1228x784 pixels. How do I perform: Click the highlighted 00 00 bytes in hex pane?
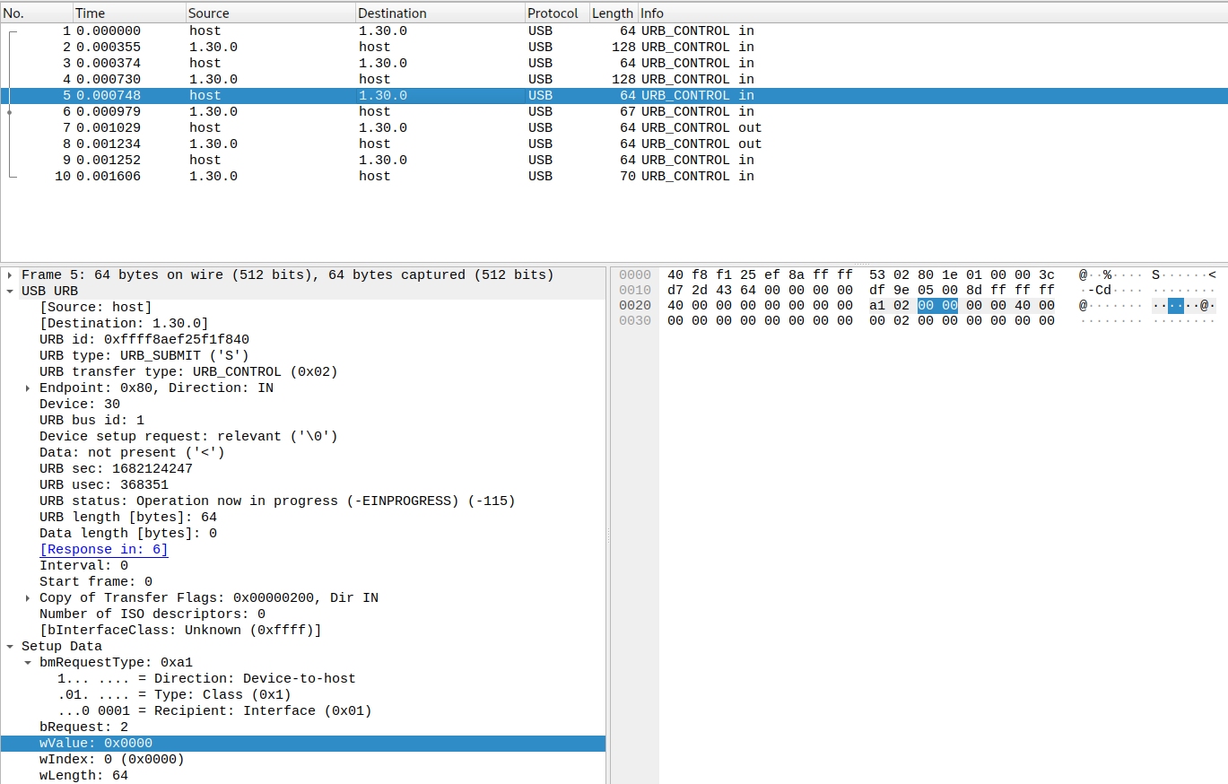click(936, 305)
